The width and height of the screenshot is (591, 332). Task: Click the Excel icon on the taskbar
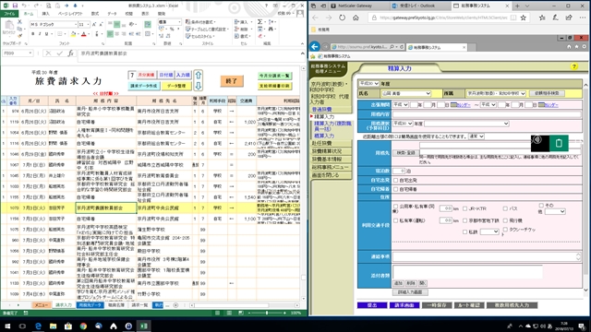pos(144,326)
